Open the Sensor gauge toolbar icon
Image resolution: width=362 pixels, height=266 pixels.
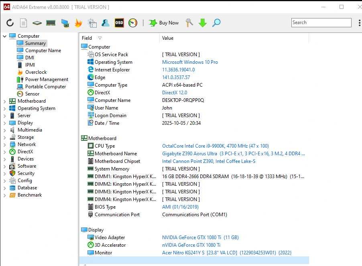pyautogui.click(x=133, y=22)
